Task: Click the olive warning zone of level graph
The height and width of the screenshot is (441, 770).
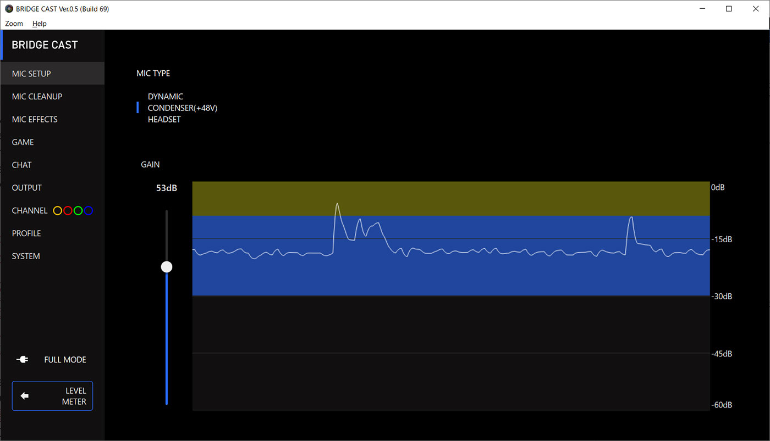Action: (x=451, y=198)
